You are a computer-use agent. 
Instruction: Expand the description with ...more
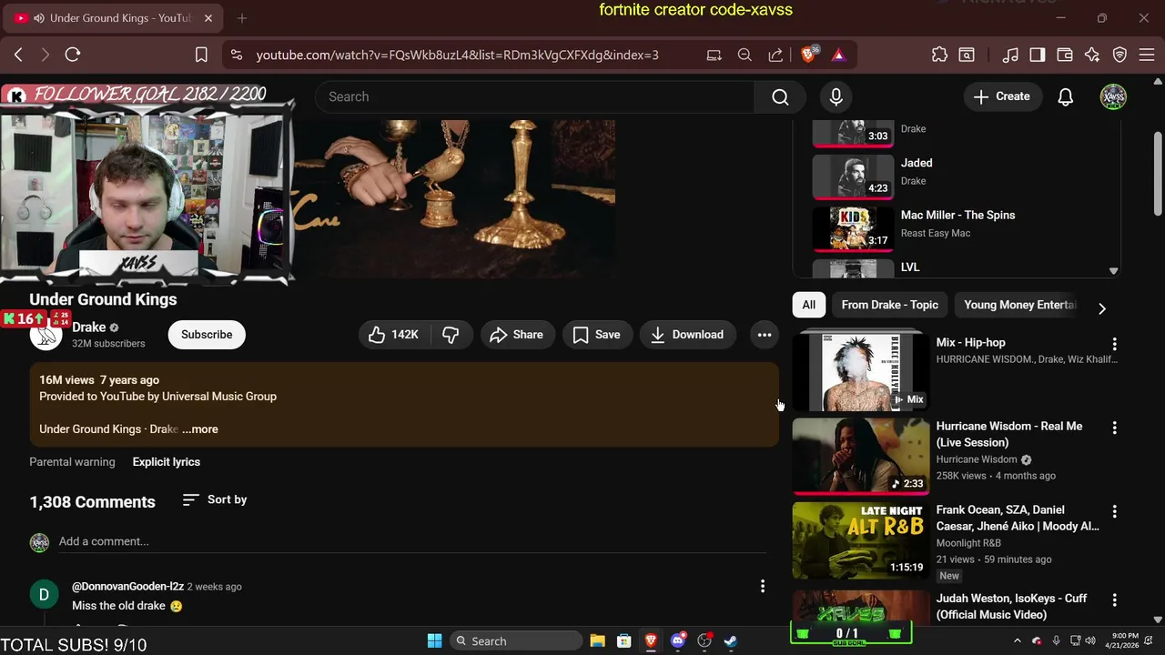pos(200,429)
